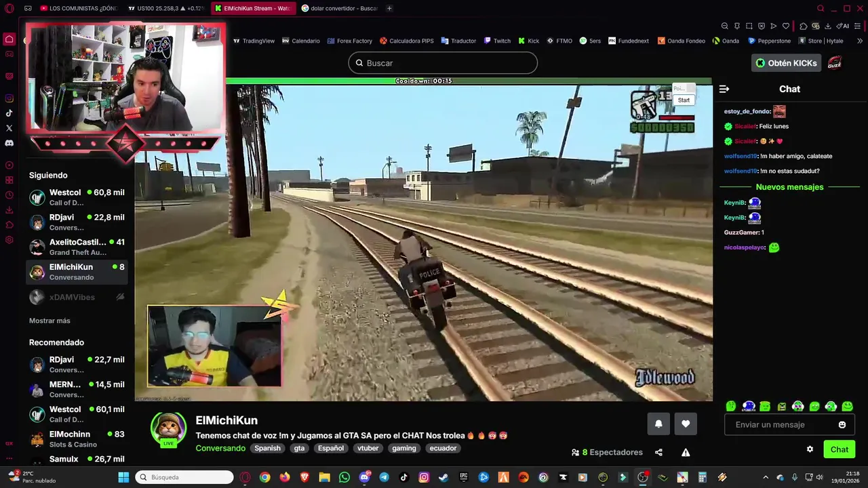Screen dimensions: 868x488
Task: Click the heart follow icon below the stream
Action: coord(686,424)
